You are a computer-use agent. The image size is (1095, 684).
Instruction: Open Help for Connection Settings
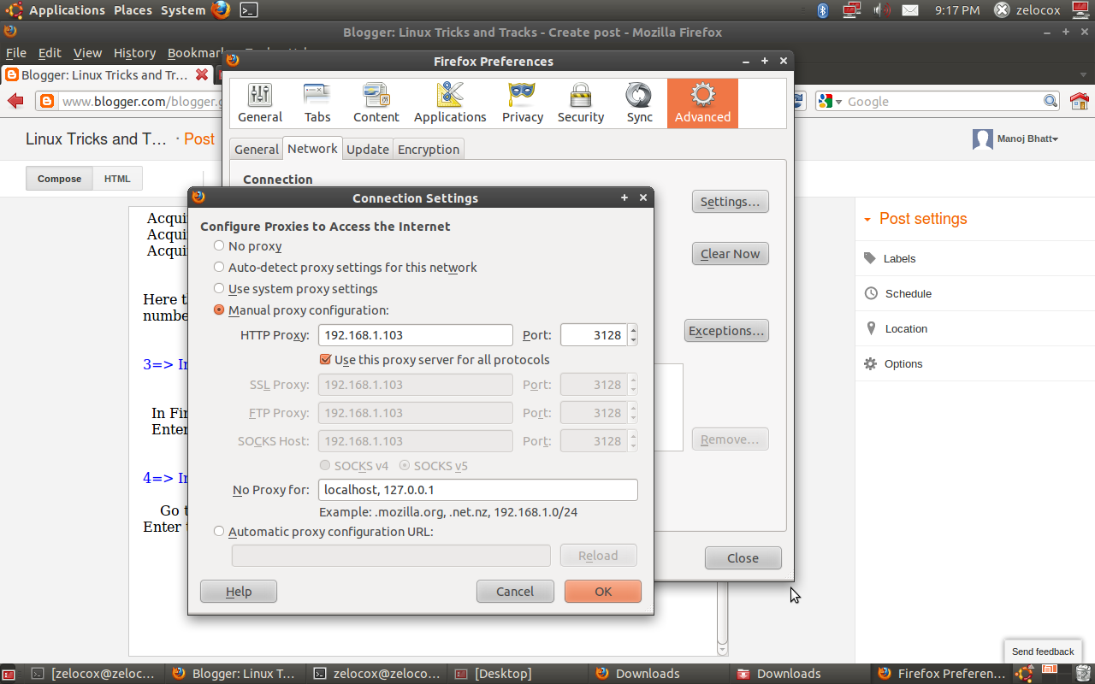coord(239,592)
